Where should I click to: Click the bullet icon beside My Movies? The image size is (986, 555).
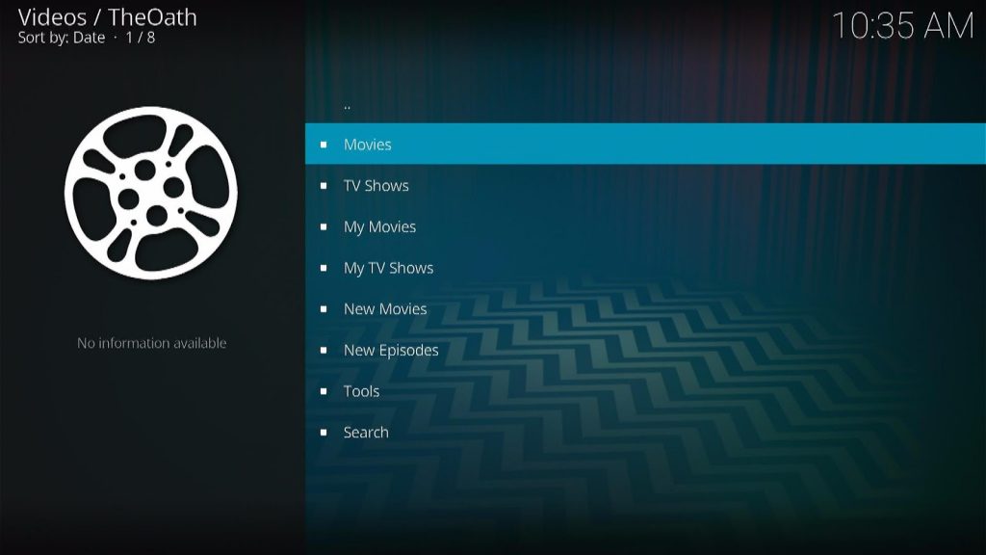coord(324,226)
